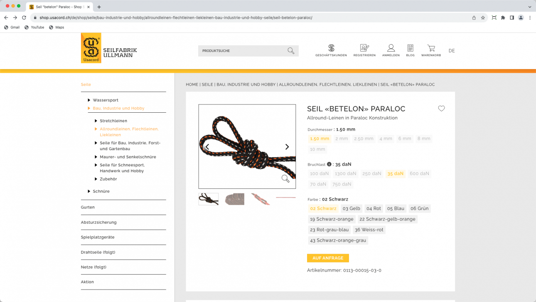Select color 03 Gelb
The image size is (536, 302).
coord(352,208)
